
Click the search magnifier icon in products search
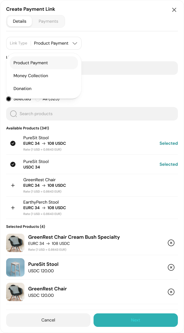pyautogui.click(x=13, y=114)
